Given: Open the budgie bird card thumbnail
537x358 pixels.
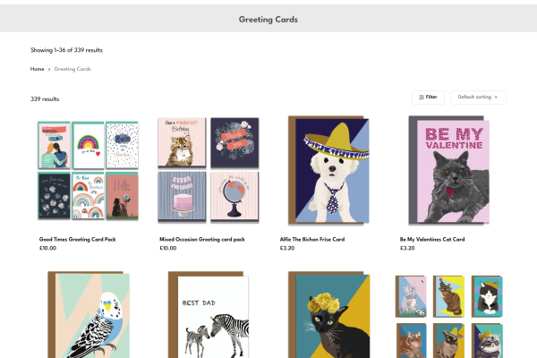Looking at the screenshot, I should pyautogui.click(x=88, y=315).
